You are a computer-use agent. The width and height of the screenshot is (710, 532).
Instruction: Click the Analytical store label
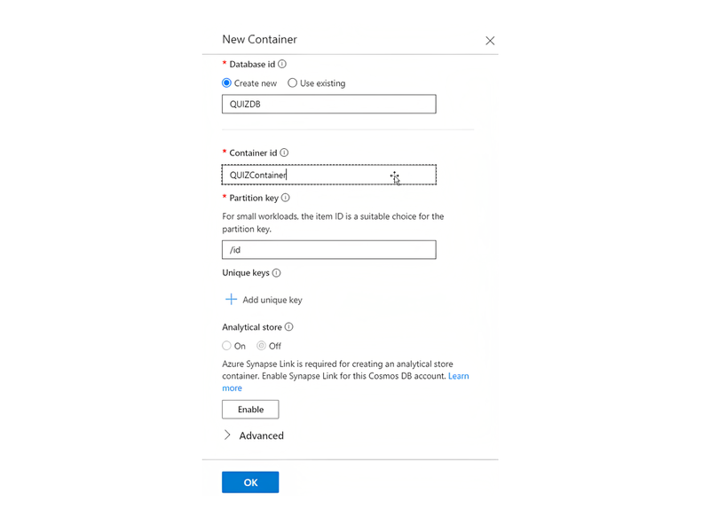click(x=252, y=327)
